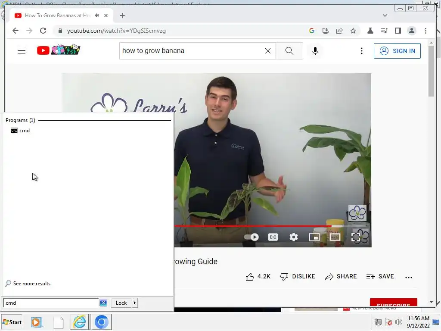Screen dimensions: 441x331
Task: Like the video with 4.2K likes
Action: pos(258,277)
